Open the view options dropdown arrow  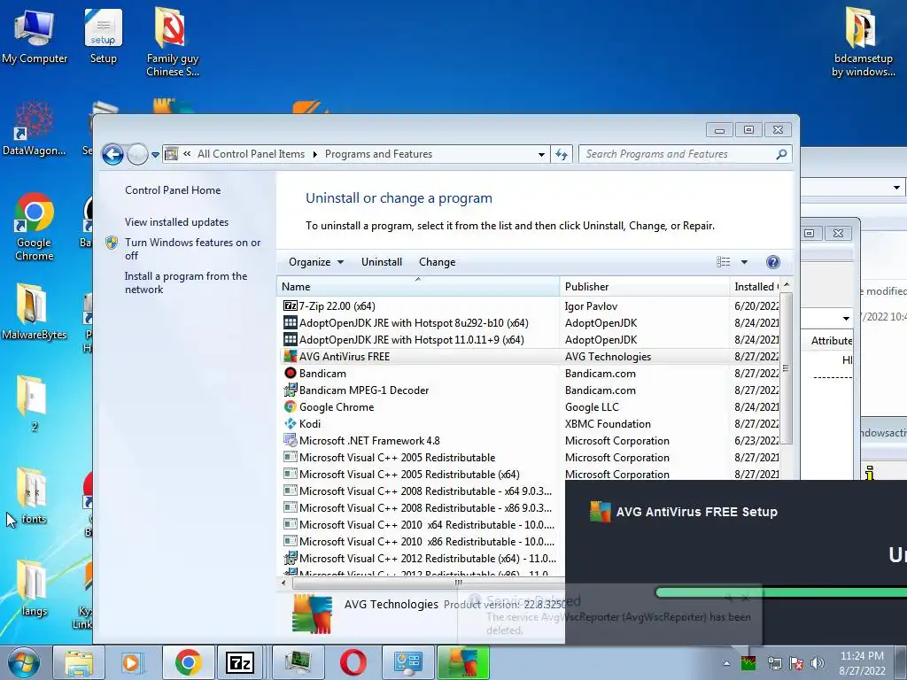(744, 262)
